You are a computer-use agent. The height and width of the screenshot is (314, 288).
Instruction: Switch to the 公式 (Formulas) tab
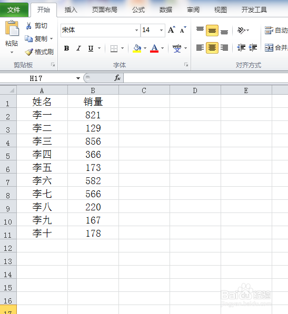[x=138, y=10]
